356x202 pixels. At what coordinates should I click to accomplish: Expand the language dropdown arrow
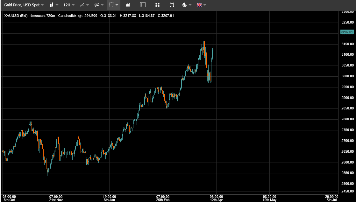point(205,5)
